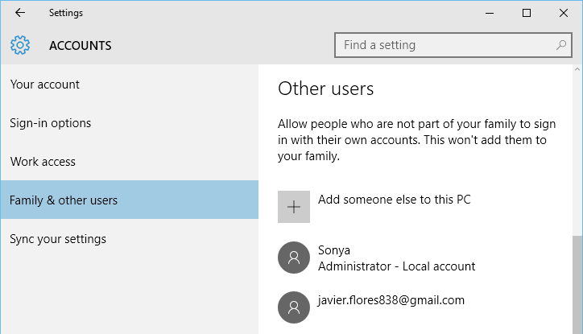This screenshot has width=583, height=334.
Task: Select the javier.flores838@gmail.com account entry
Action: coord(391,300)
